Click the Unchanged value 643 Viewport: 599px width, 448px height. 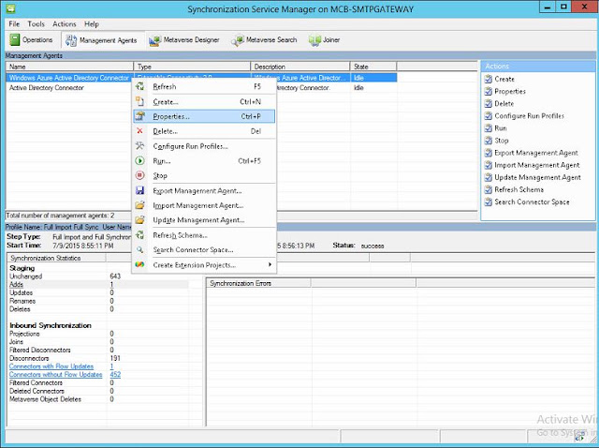coord(115,276)
